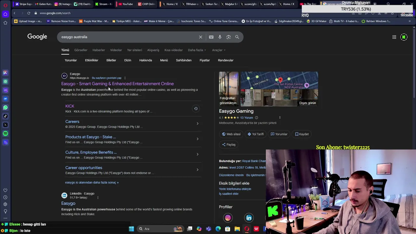
Task: Open the 13 Yorum reviews link
Action: [x=246, y=118]
